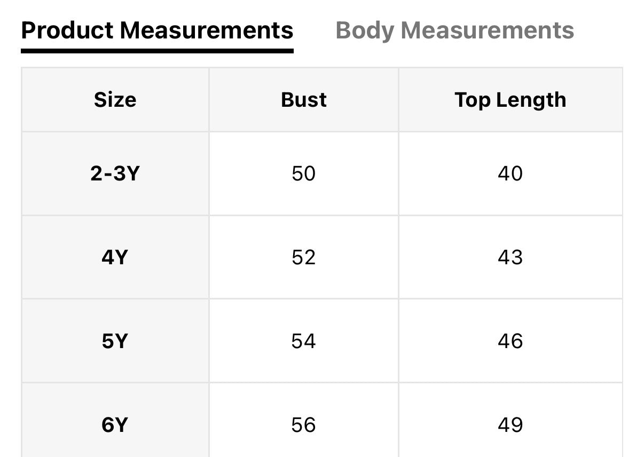This screenshot has width=644, height=457.
Task: Click top length value 43 for 4Y
Action: click(x=510, y=257)
